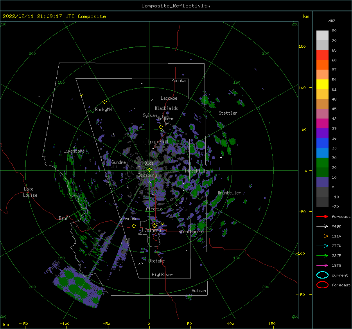Click the -150 tick label on bottom km axis
The width and height of the screenshot is (352, 329).
coord(23,324)
